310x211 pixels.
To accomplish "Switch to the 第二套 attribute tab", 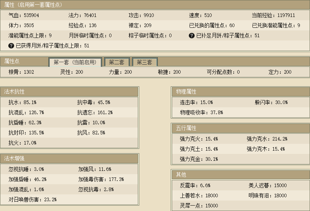I will pyautogui.click(x=117, y=62).
